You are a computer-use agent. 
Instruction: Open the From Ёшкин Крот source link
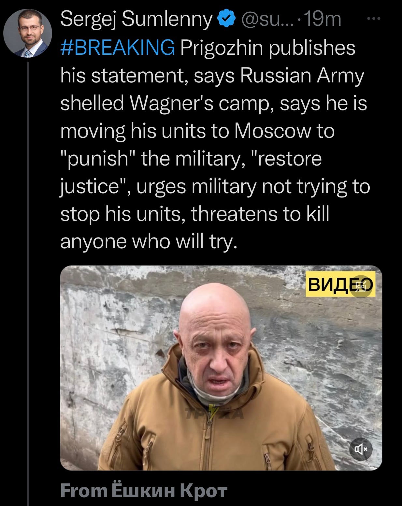click(x=144, y=490)
